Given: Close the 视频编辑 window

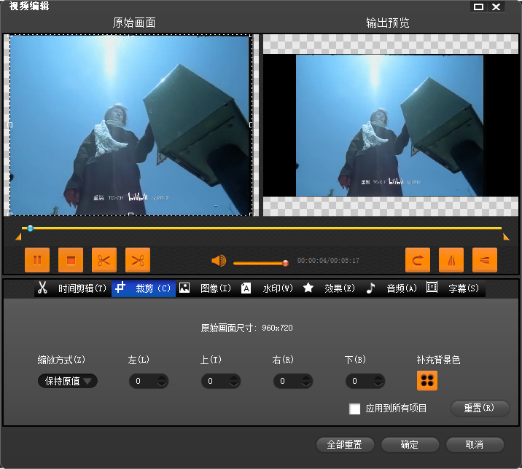Looking at the screenshot, I should click(496, 7).
